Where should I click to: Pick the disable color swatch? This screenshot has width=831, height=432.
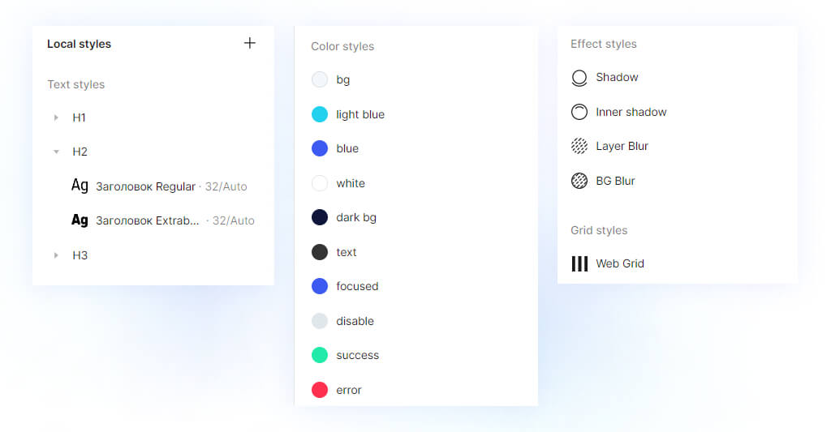(320, 321)
